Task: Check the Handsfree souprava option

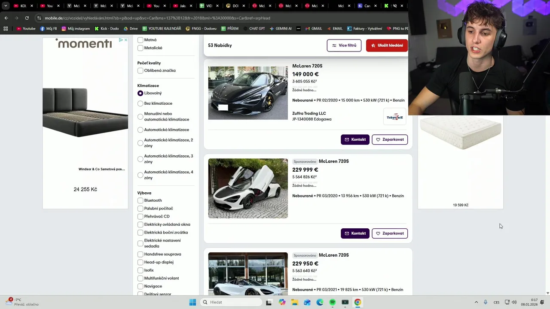Action: pos(140,254)
